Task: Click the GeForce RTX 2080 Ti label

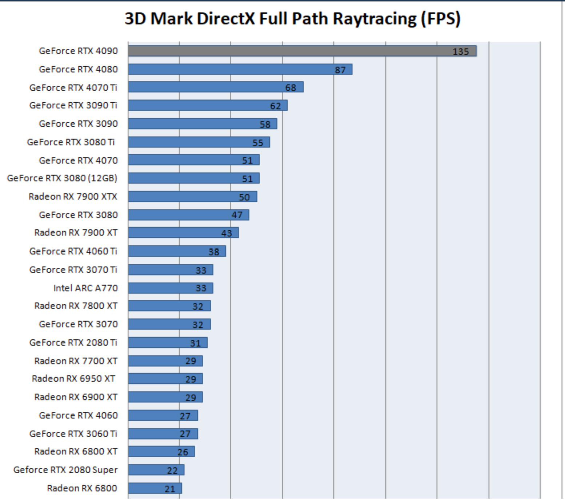Action: point(73,343)
